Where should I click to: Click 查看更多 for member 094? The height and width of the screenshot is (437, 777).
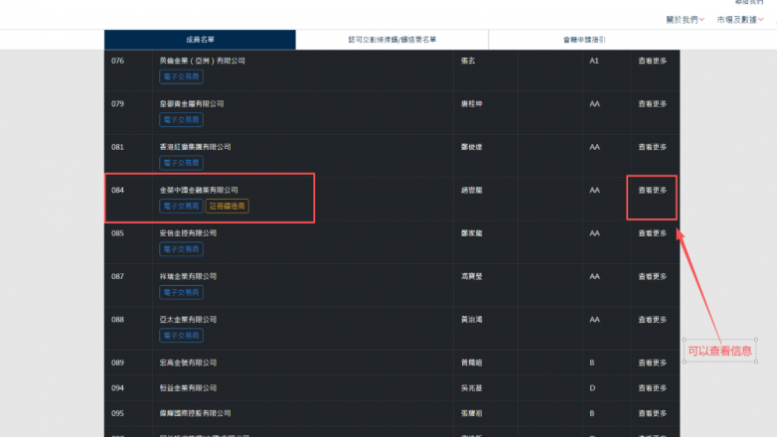[x=652, y=388]
